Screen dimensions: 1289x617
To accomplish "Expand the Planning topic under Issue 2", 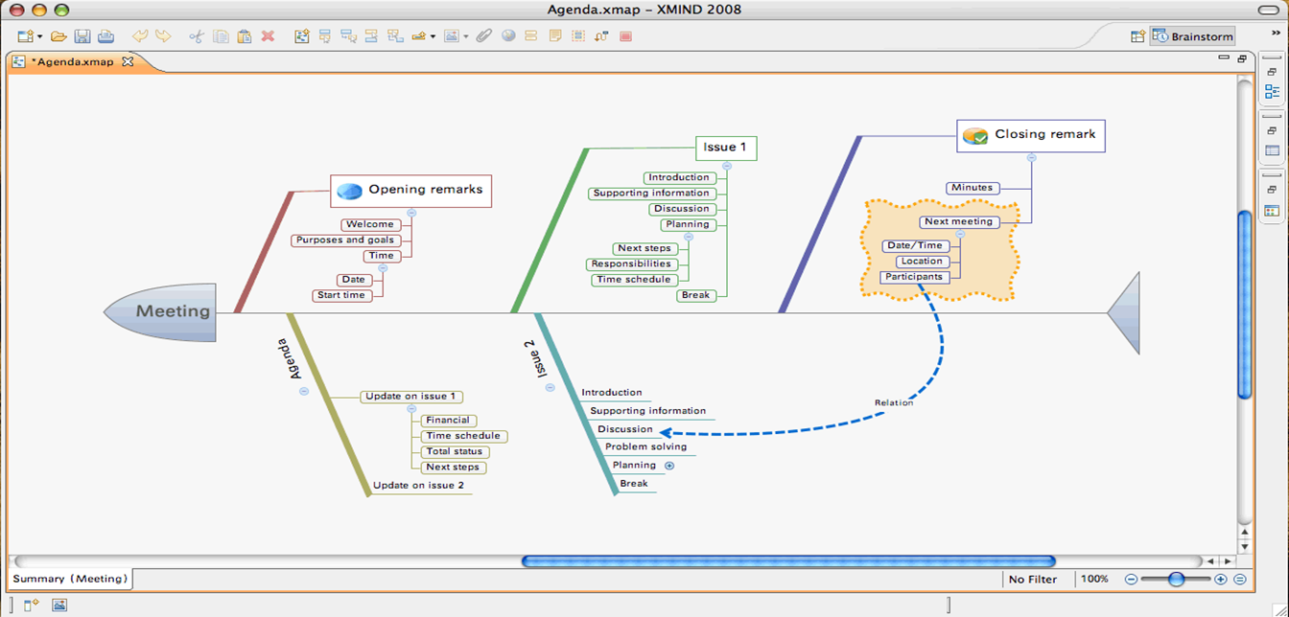I will [x=669, y=466].
